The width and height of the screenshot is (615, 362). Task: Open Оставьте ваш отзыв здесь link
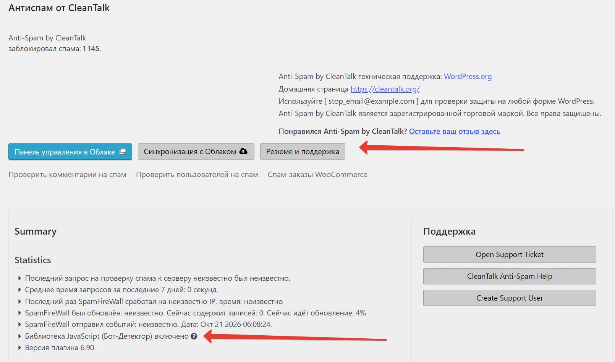(455, 131)
